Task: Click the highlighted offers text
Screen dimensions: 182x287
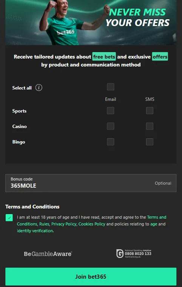Action: click(160, 57)
